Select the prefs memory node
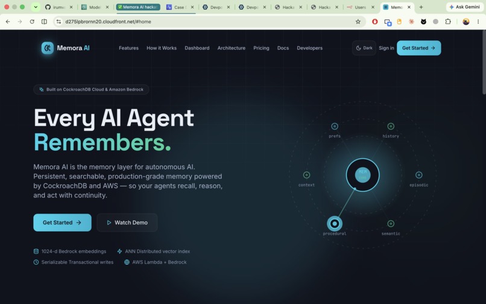 [335, 126]
